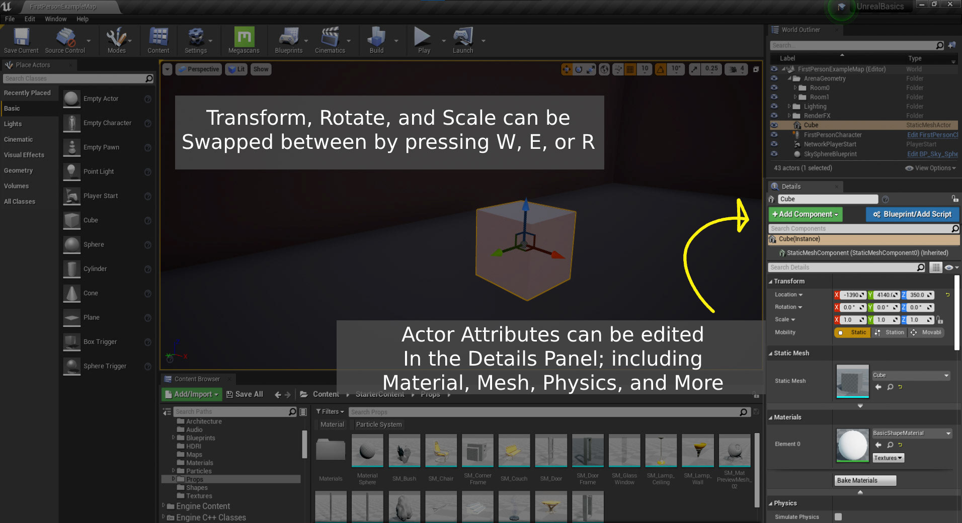The height and width of the screenshot is (523, 962).
Task: Select the translate gizmo mode in viewport
Action: (x=567, y=69)
